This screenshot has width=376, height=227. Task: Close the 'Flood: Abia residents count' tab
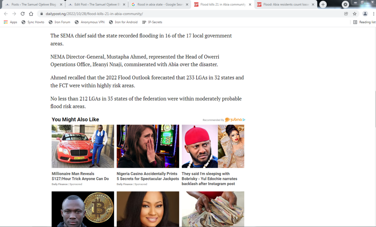(x=313, y=4)
